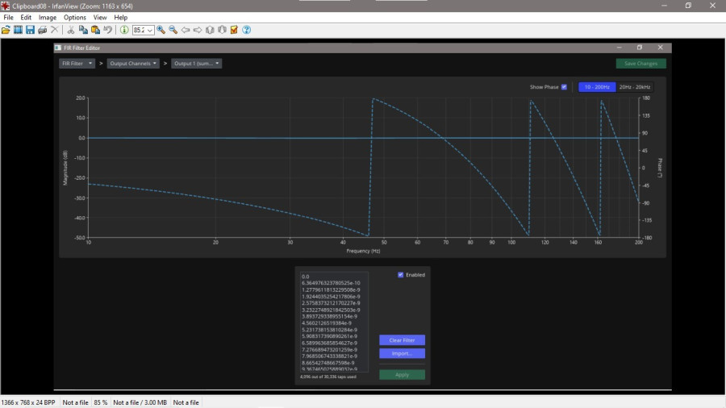Expand the Output 1 (sum...) dropdown
This screenshot has height=408, width=726.
point(196,64)
